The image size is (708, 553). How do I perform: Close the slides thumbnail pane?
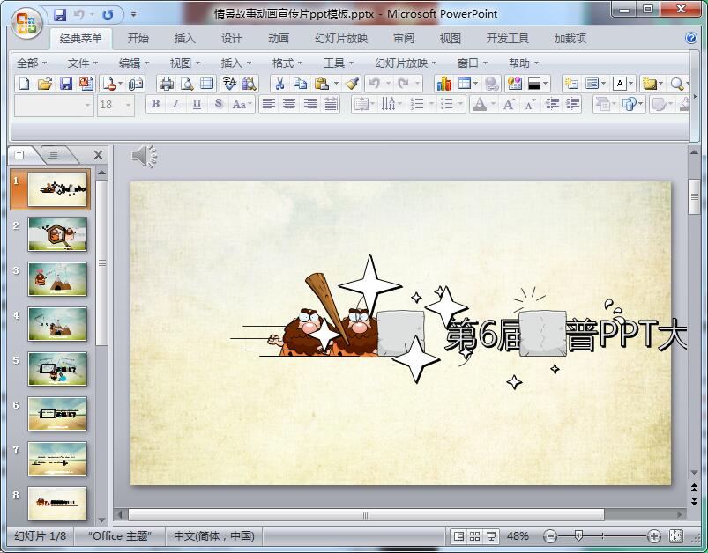tap(98, 155)
